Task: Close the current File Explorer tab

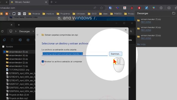Action: (x=11, y=25)
